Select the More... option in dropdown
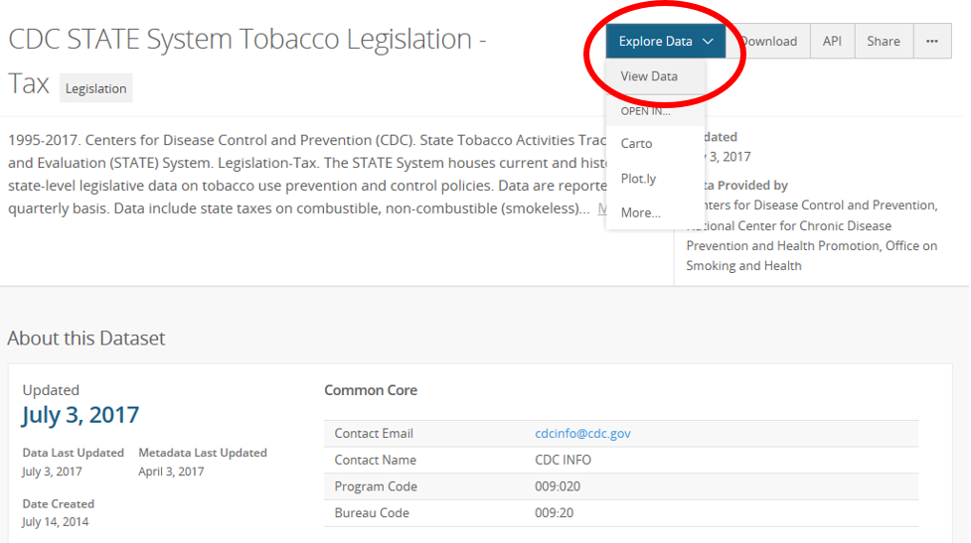The width and height of the screenshot is (971, 543). pyautogui.click(x=640, y=212)
